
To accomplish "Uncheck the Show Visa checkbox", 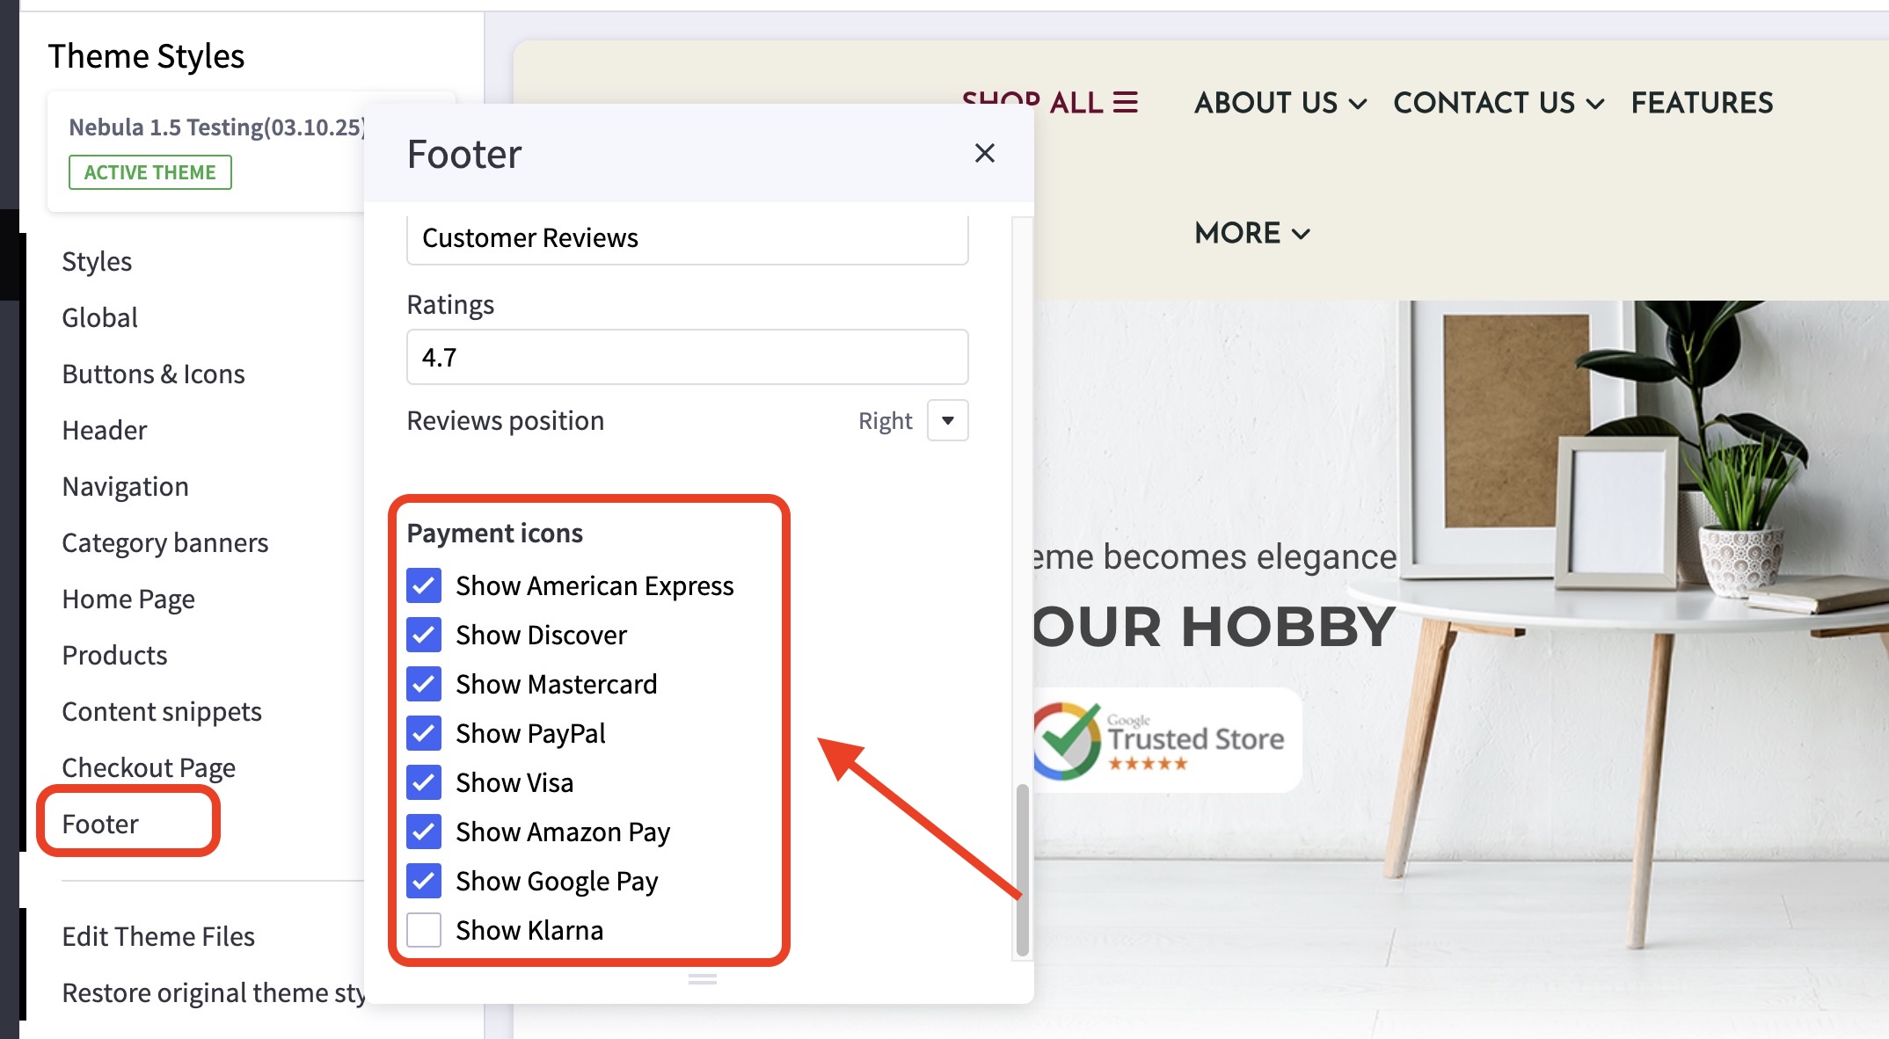I will point(424,782).
